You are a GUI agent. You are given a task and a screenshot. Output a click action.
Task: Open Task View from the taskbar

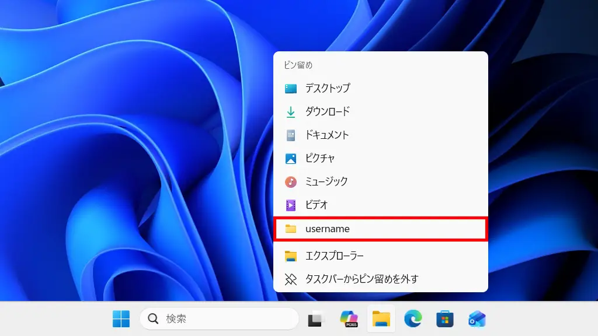315,319
